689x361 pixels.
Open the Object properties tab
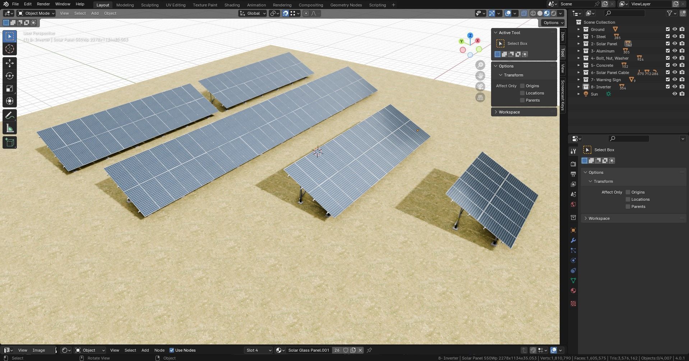[x=573, y=230]
